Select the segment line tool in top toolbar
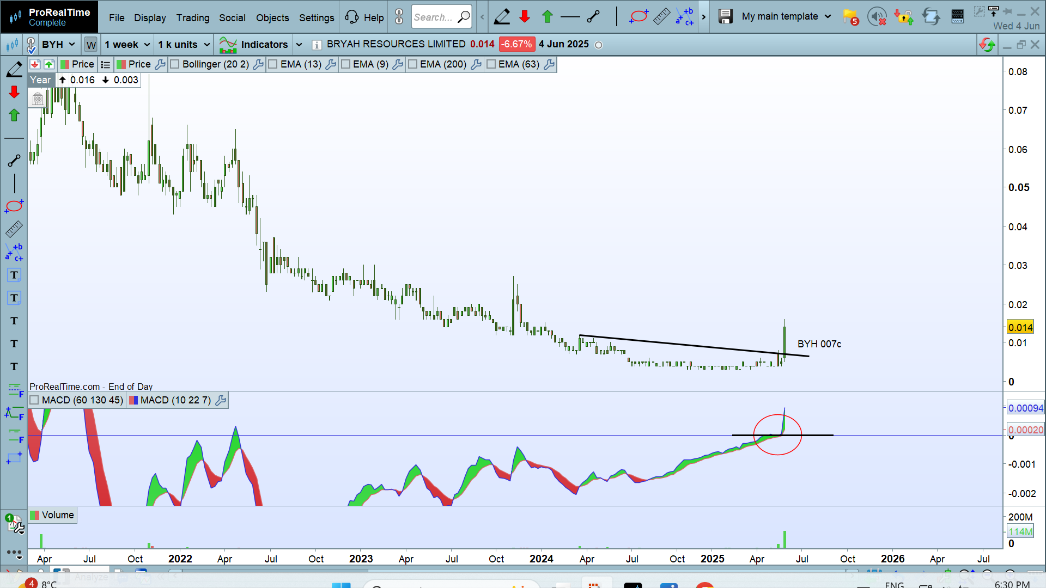This screenshot has width=1046, height=588. click(594, 17)
